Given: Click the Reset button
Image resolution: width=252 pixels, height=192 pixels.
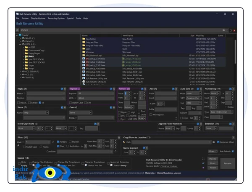Looking at the screenshot, I should point(213,163).
